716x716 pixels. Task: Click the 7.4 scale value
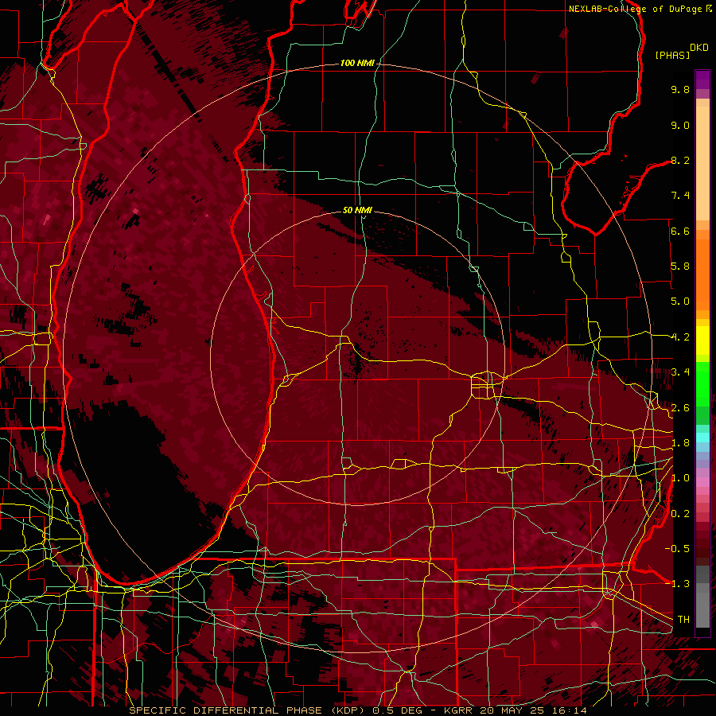click(680, 196)
